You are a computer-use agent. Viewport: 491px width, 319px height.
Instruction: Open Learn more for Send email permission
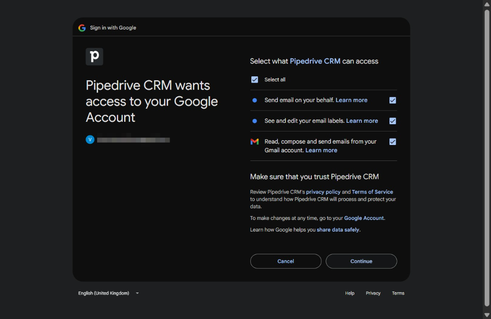tap(351, 100)
